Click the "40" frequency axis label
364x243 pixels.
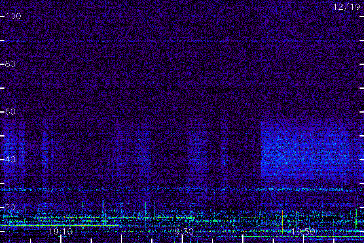pyautogui.click(x=10, y=159)
